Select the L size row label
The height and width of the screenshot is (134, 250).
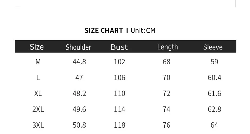click(38, 78)
